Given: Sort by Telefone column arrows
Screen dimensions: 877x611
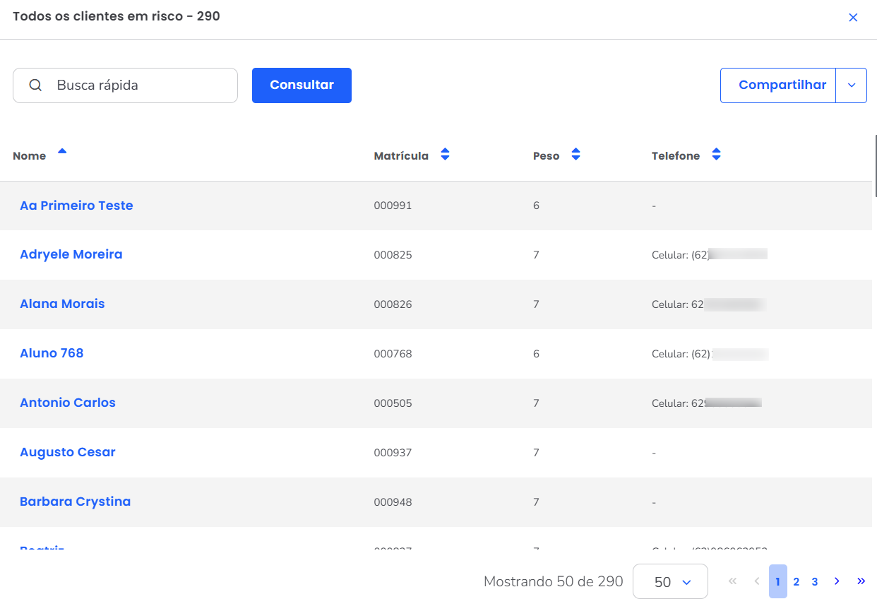Looking at the screenshot, I should coord(716,155).
